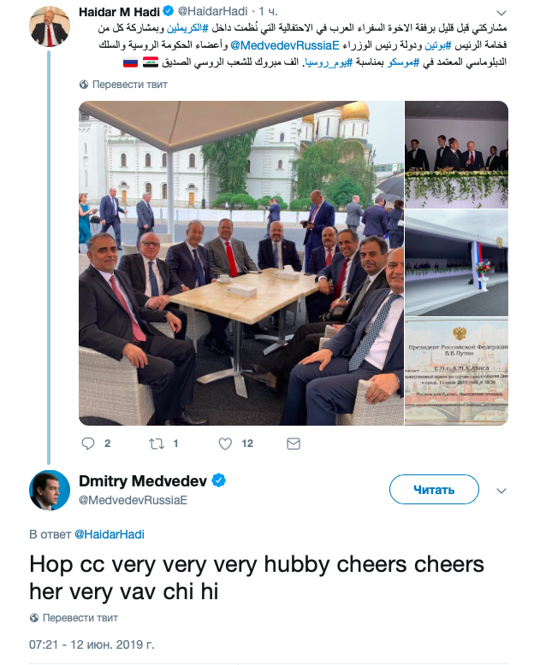
Task: Expand the Medvedev reply's options chevron
Action: pos(501,491)
